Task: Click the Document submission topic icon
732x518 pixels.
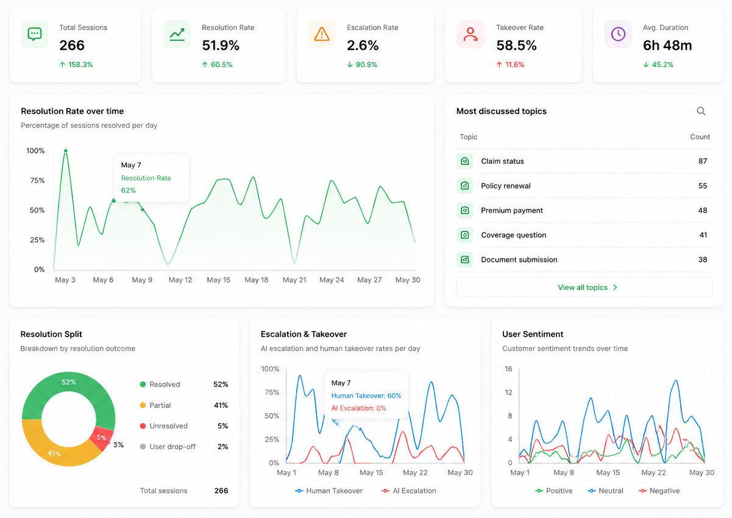Action: pos(465,259)
